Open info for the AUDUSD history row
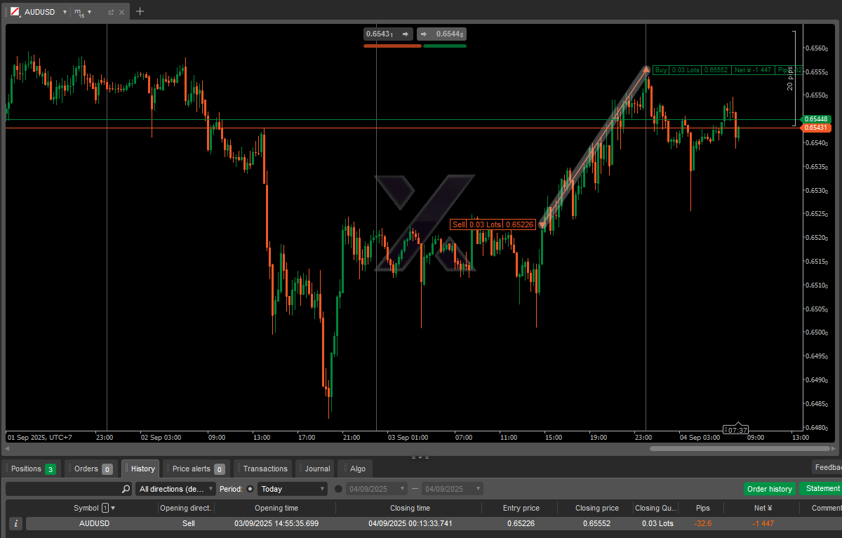The image size is (842, 538). pos(16,523)
